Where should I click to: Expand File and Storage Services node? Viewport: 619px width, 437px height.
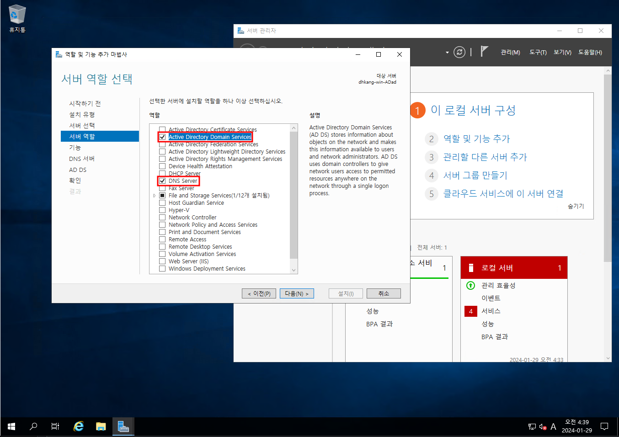[155, 195]
